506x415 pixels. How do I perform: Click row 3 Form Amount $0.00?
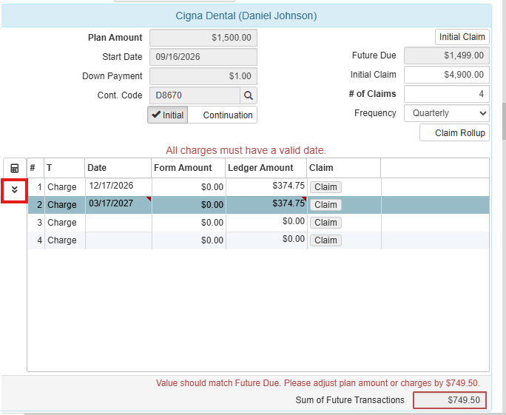pyautogui.click(x=189, y=223)
